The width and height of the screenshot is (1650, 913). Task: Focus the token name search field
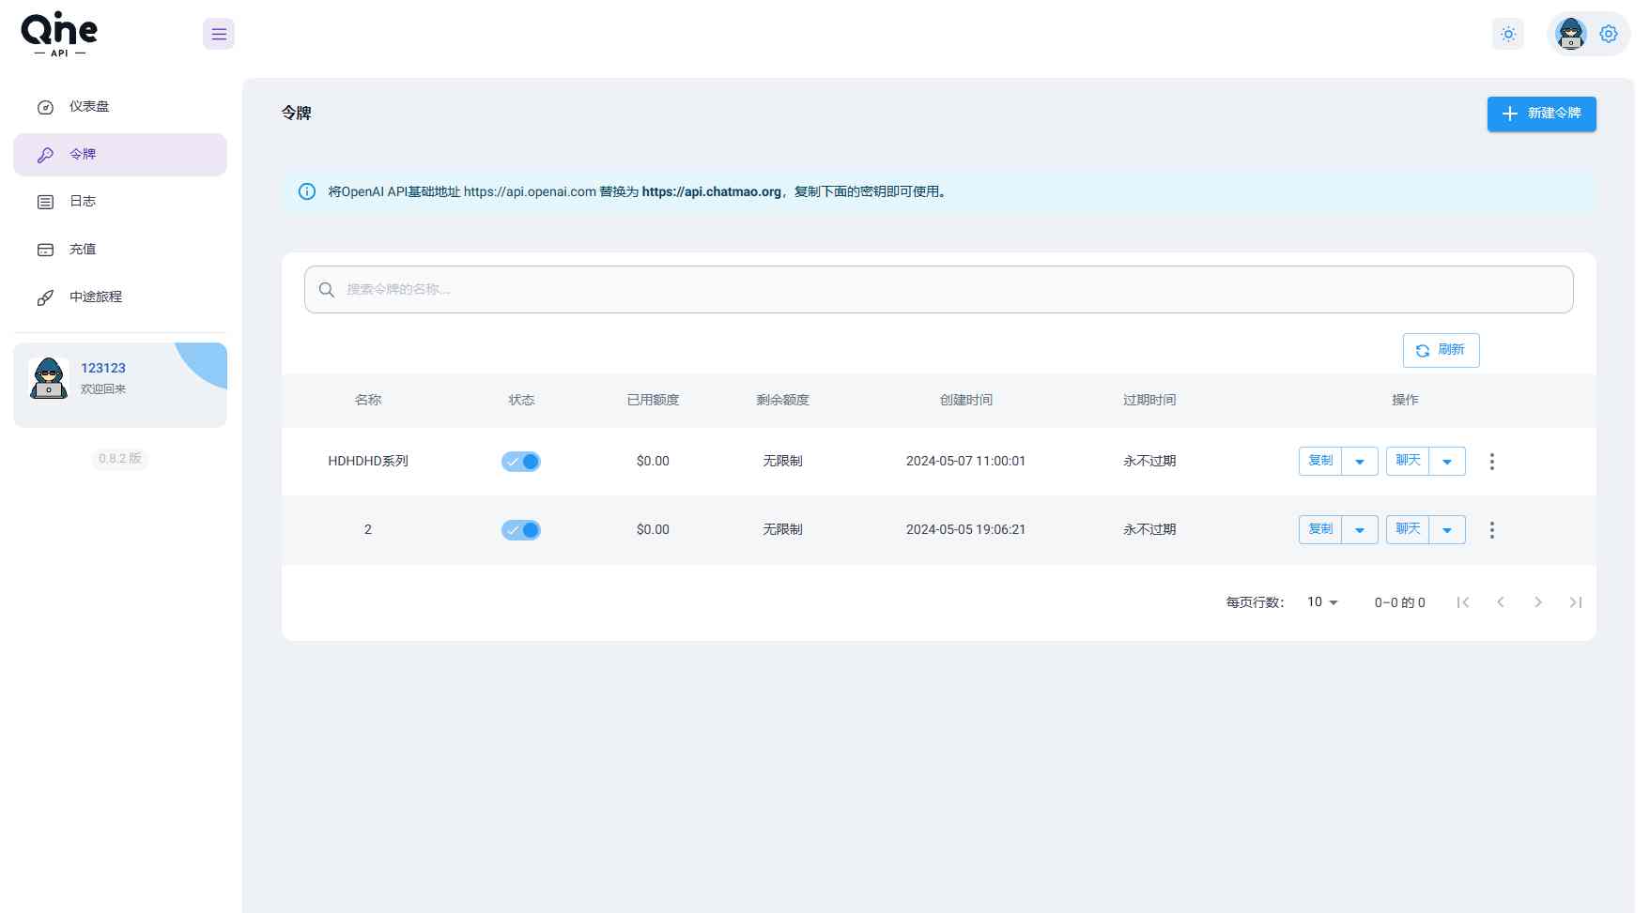coord(939,290)
